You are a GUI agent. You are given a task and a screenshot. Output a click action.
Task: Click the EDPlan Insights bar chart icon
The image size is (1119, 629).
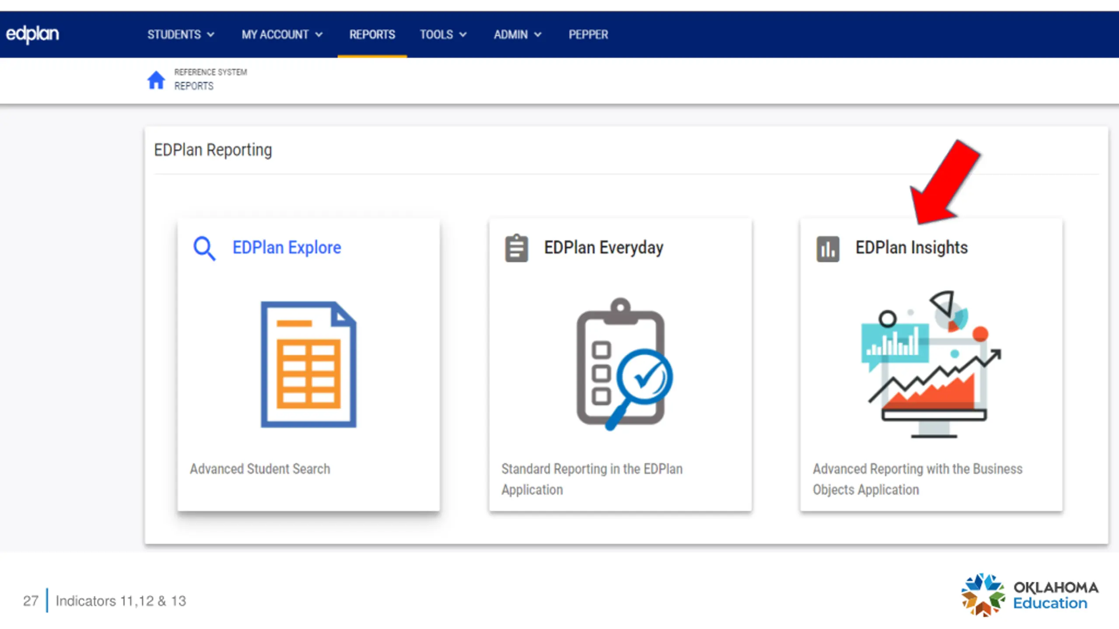(827, 249)
